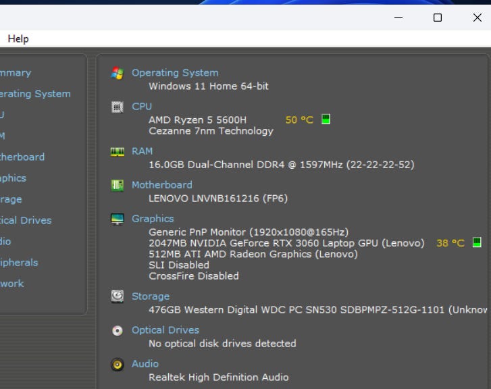
Task: Click the NVIDIA GeForce RTX 3060 line
Action: click(x=286, y=243)
